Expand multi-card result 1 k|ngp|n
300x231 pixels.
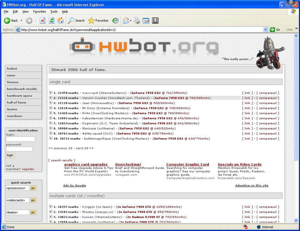pos(51,207)
